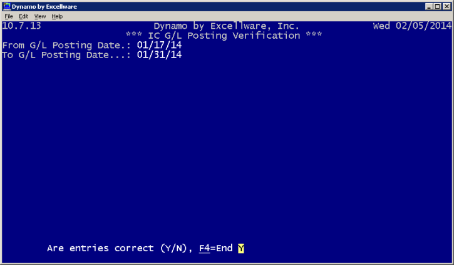Click the yellow Y answer field

coord(241,248)
